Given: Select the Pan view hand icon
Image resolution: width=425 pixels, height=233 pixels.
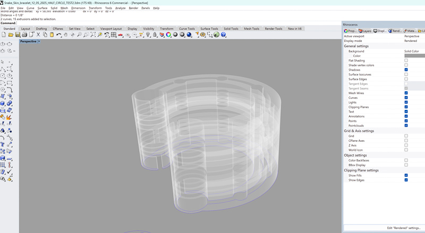Looking at the screenshot, I should pyautogui.click(x=65, y=35).
